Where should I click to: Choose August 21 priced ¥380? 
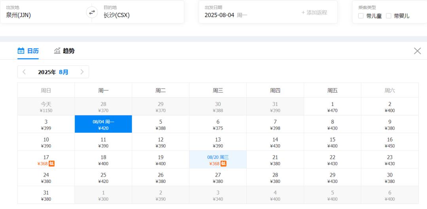coord(275,160)
